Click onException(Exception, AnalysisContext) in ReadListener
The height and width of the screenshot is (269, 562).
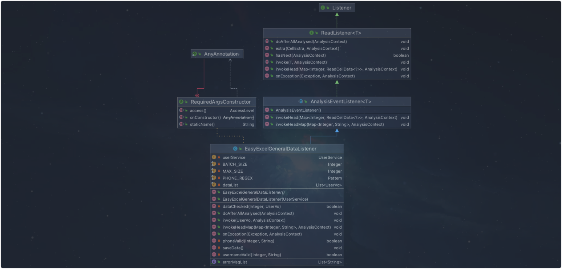coord(315,76)
